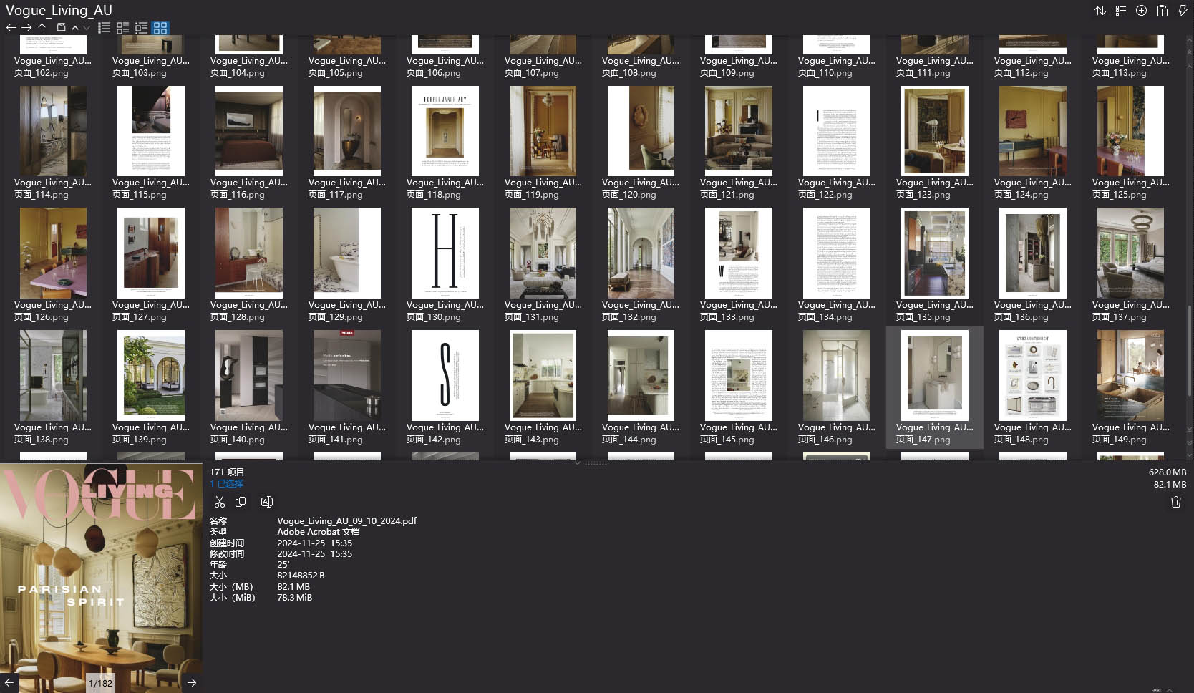Click the Vogue_Living_AU folder title

(59, 10)
